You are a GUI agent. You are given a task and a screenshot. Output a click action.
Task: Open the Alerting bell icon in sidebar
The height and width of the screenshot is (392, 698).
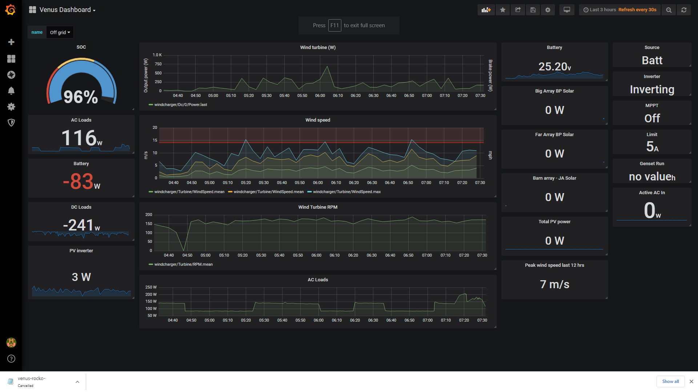11,91
